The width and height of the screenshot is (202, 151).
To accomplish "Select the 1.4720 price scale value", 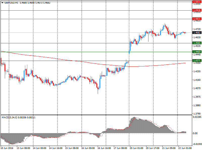I will pos(197,29).
